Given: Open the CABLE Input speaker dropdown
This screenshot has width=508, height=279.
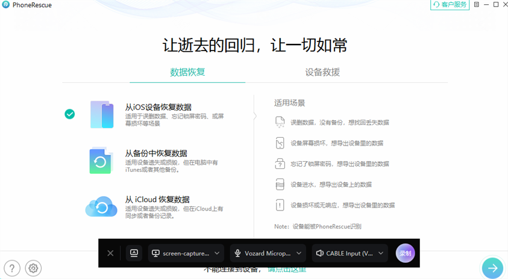Looking at the screenshot, I should [350, 253].
